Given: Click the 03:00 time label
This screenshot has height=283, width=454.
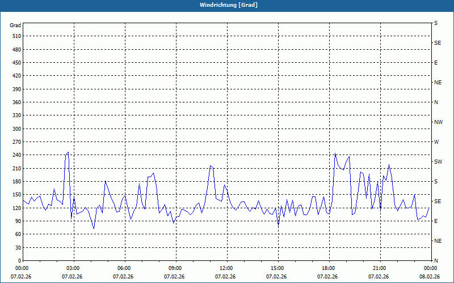Looking at the screenshot, I should coord(74,268).
